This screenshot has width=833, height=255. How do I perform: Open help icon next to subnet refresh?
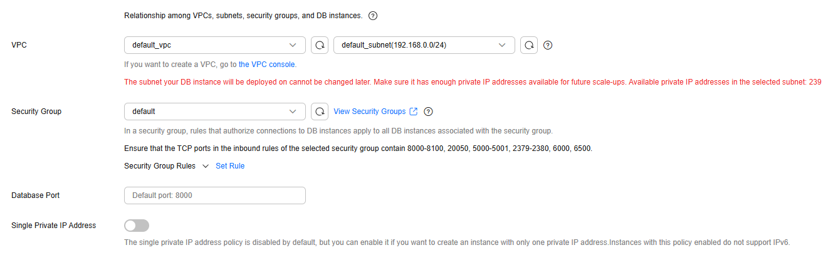[x=548, y=45]
